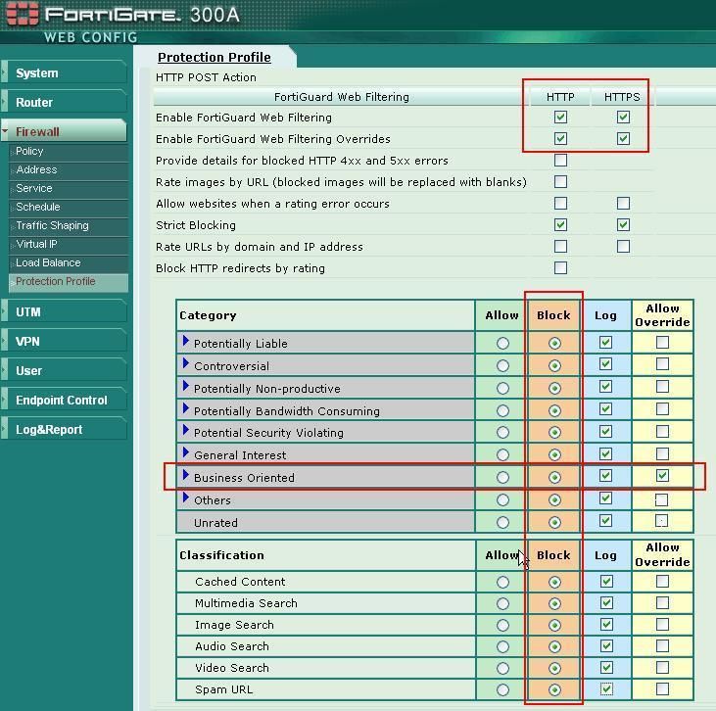The height and width of the screenshot is (711, 716).
Task: Select Block radio for Unrated
Action: pyautogui.click(x=554, y=522)
